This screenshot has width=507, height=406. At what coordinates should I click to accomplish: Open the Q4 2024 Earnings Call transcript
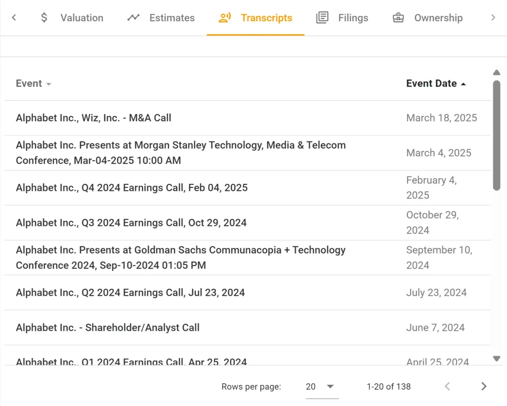pos(132,188)
